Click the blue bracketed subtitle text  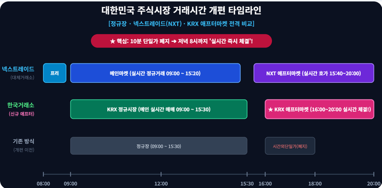click(181, 24)
